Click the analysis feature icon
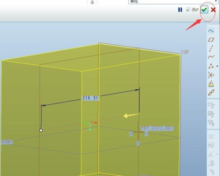Image resolution: width=220 pixels, height=176 pixels. [x=211, y=84]
